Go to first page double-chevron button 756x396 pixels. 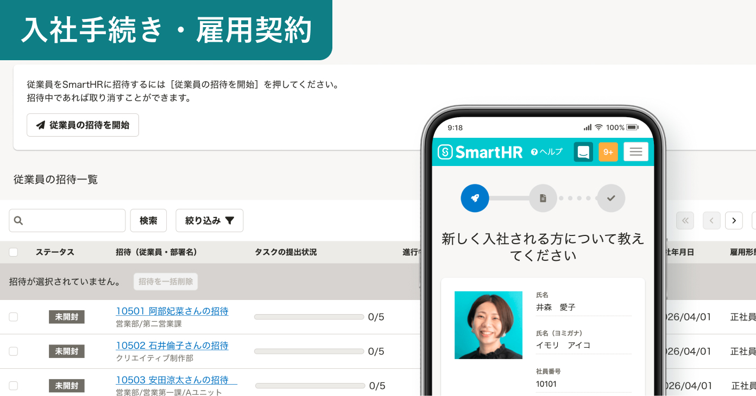tap(685, 221)
